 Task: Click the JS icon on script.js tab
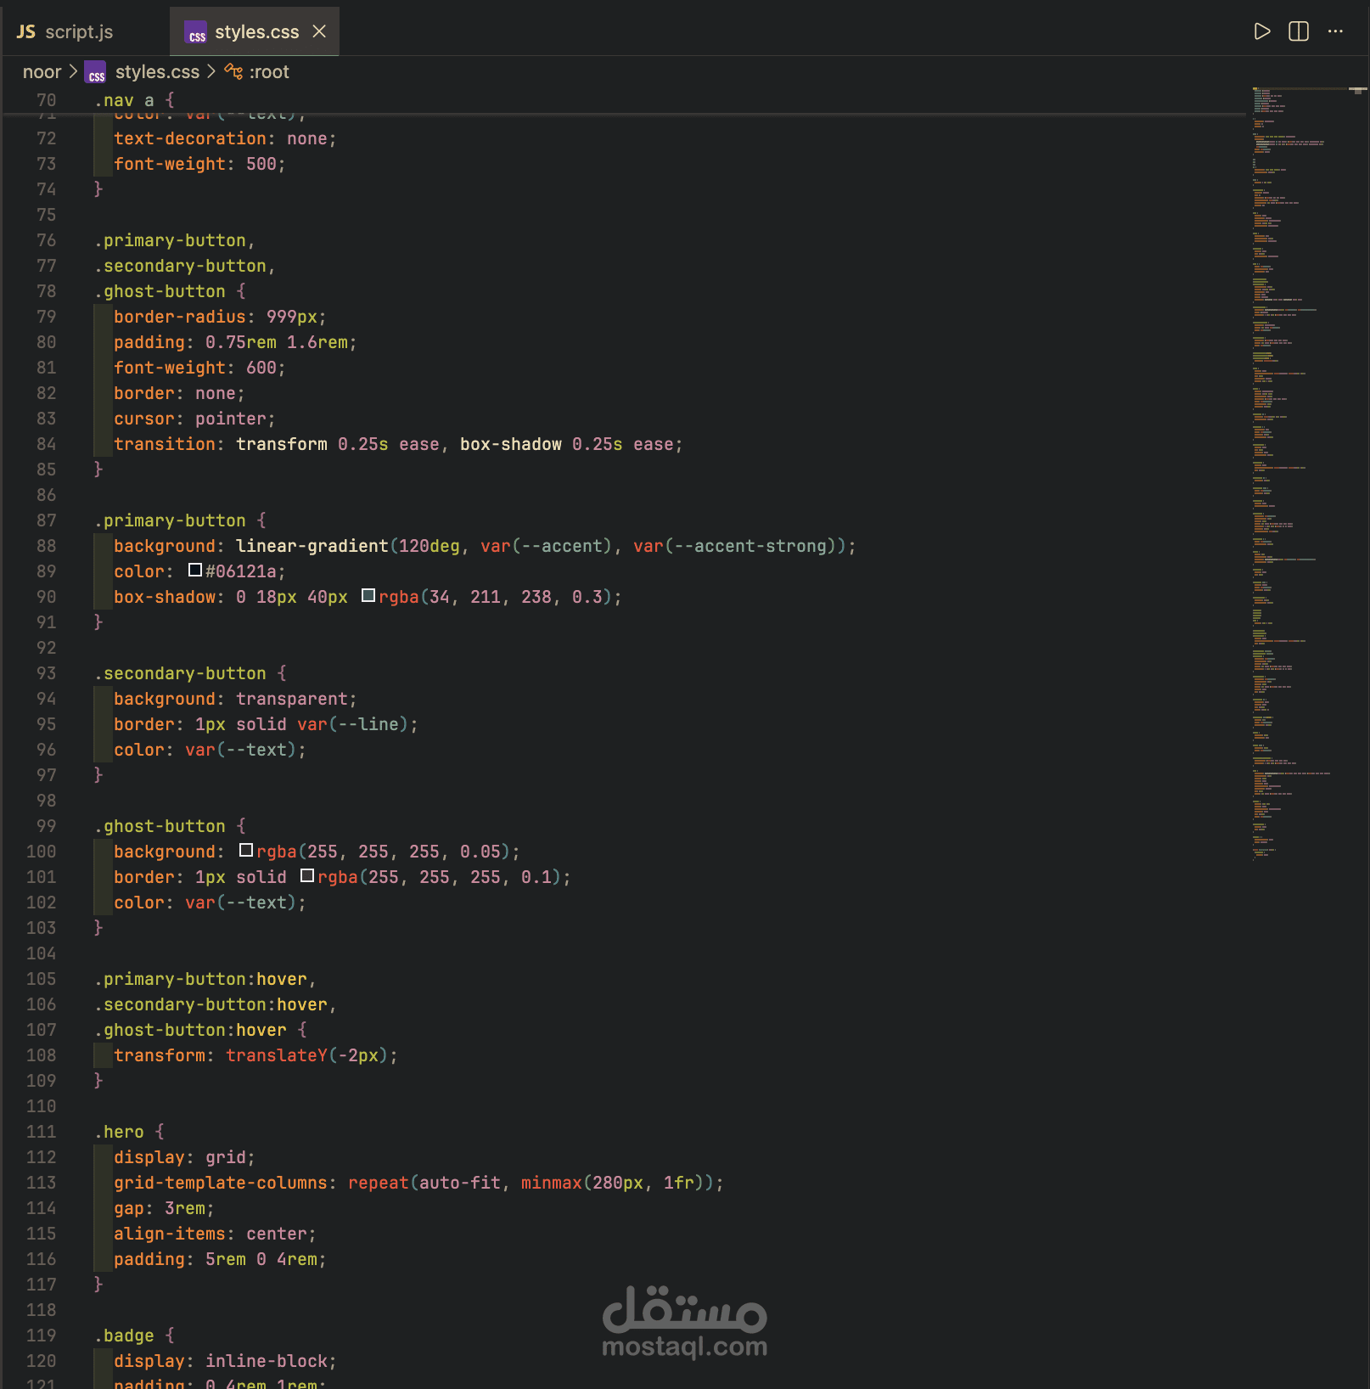[x=26, y=31]
